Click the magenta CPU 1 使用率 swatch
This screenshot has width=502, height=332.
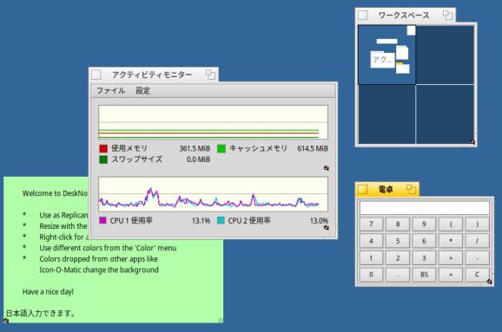(x=102, y=220)
